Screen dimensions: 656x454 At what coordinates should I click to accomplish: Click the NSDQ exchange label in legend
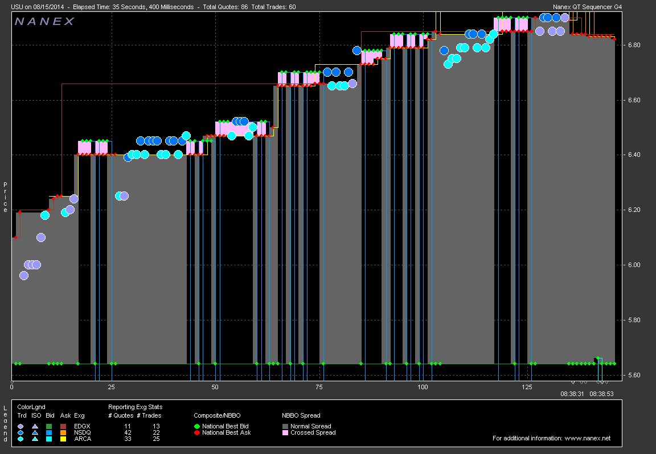click(x=83, y=433)
